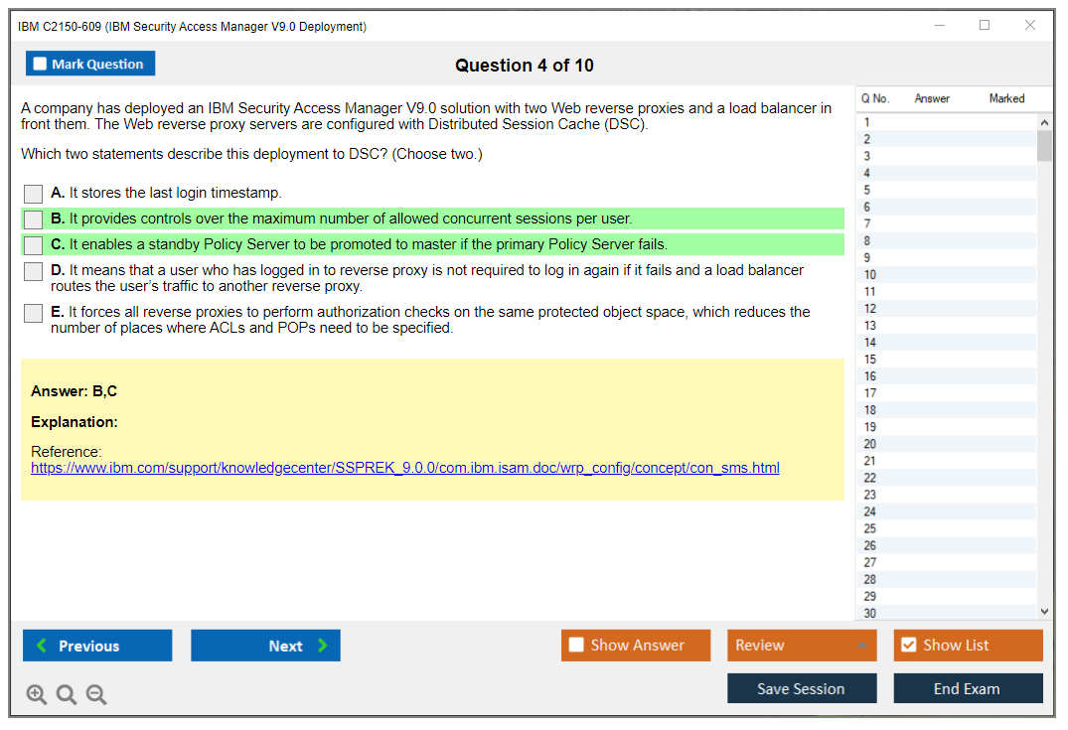Toggle the Show Answer checkbox
The image size is (1068, 730).
point(576,646)
